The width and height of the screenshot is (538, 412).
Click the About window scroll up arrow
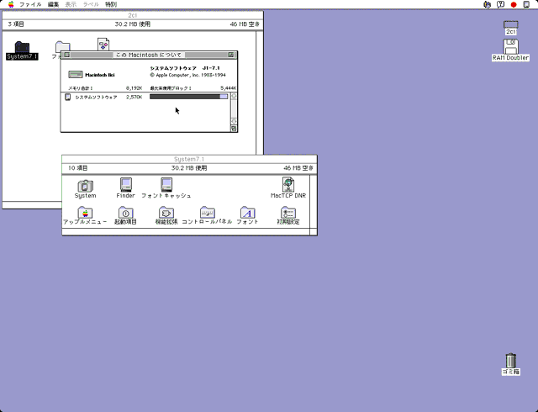[234, 96]
